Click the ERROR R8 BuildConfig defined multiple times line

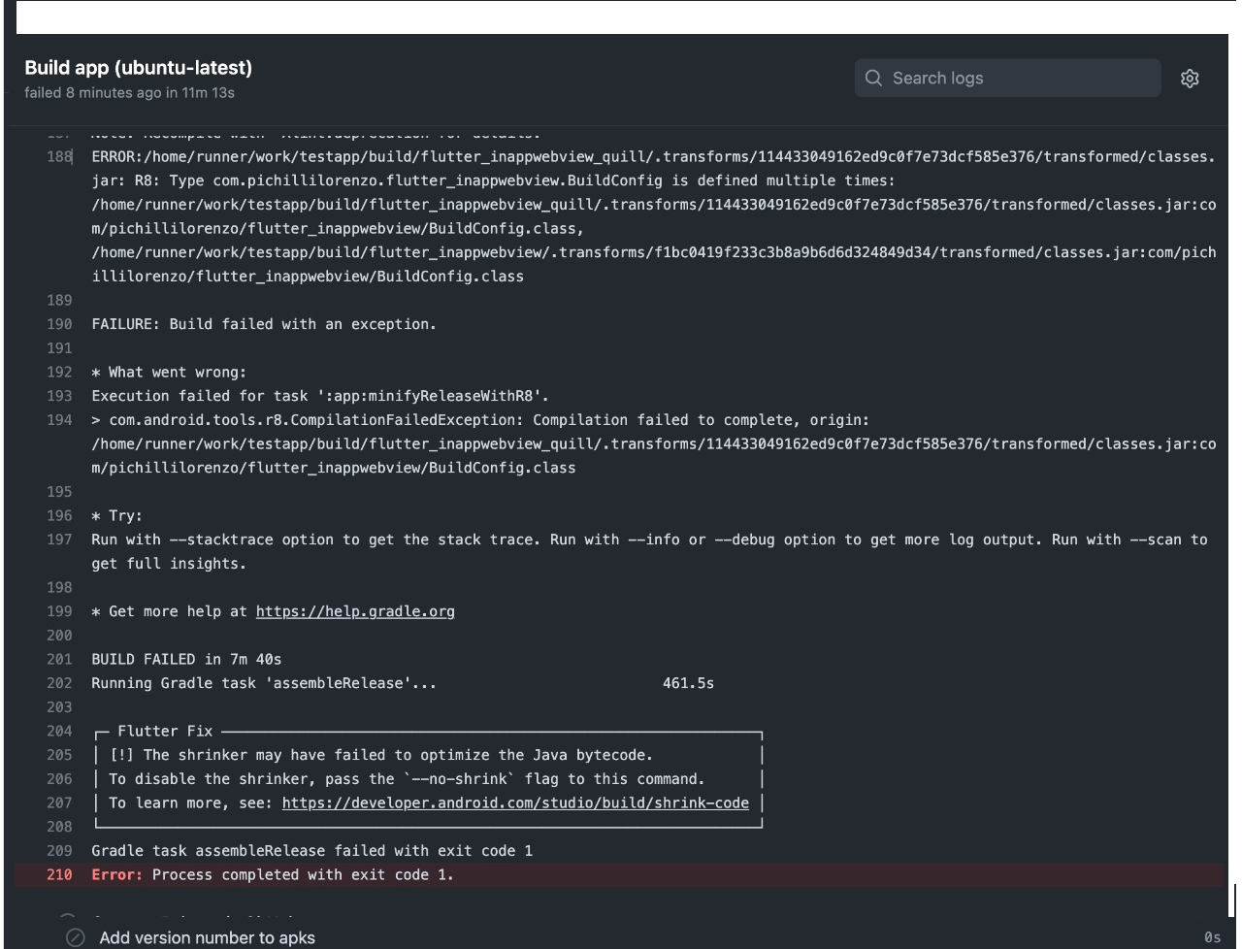tap(654, 216)
